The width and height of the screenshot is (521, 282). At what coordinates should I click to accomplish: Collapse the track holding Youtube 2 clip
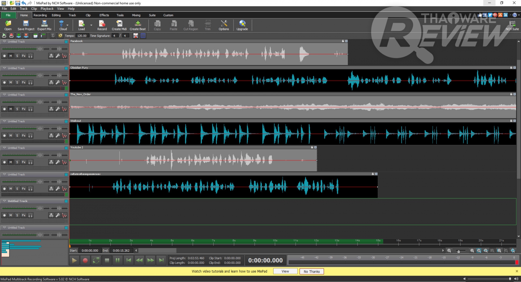click(x=4, y=148)
